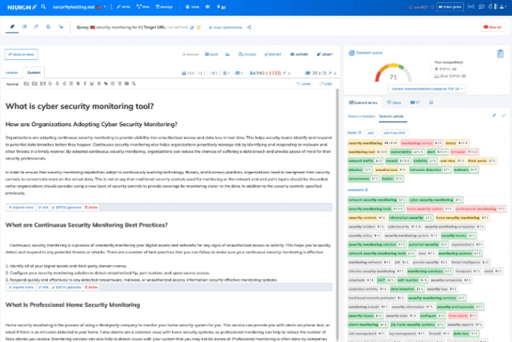
Task: Switch to the Ideas tab
Action: pos(394,102)
